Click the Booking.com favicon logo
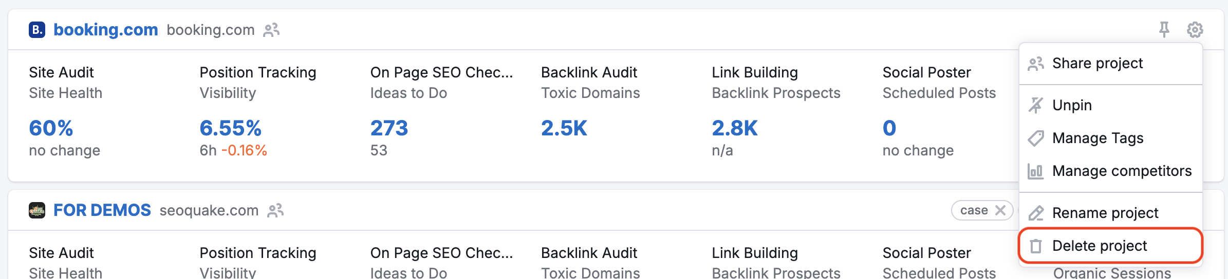This screenshot has width=1228, height=279. click(x=37, y=30)
